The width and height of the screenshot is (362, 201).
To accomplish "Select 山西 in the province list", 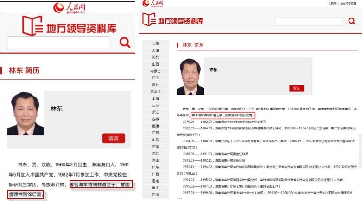I will [x=155, y=64].
